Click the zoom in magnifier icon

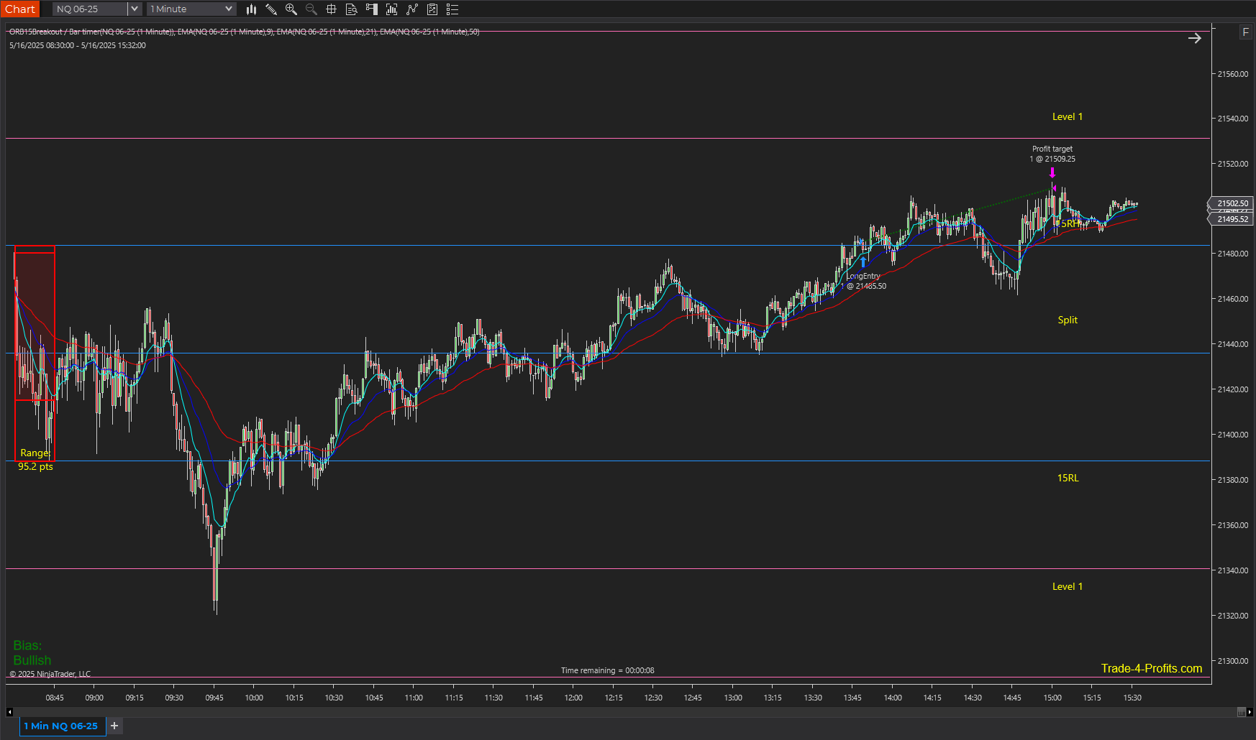click(291, 9)
